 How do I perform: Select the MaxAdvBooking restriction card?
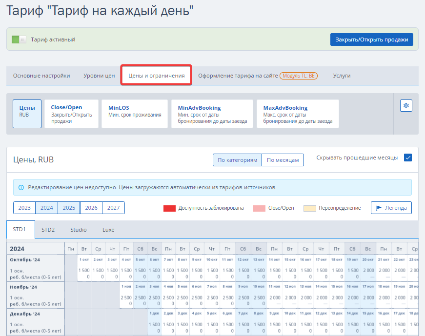298,114
